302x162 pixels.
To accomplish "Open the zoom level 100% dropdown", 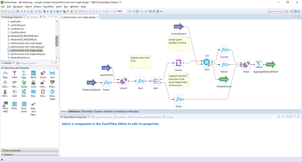I will coord(126,11).
